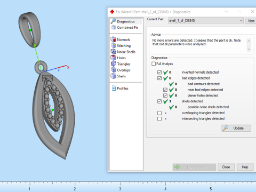Click the red X axis label

[68, 67]
